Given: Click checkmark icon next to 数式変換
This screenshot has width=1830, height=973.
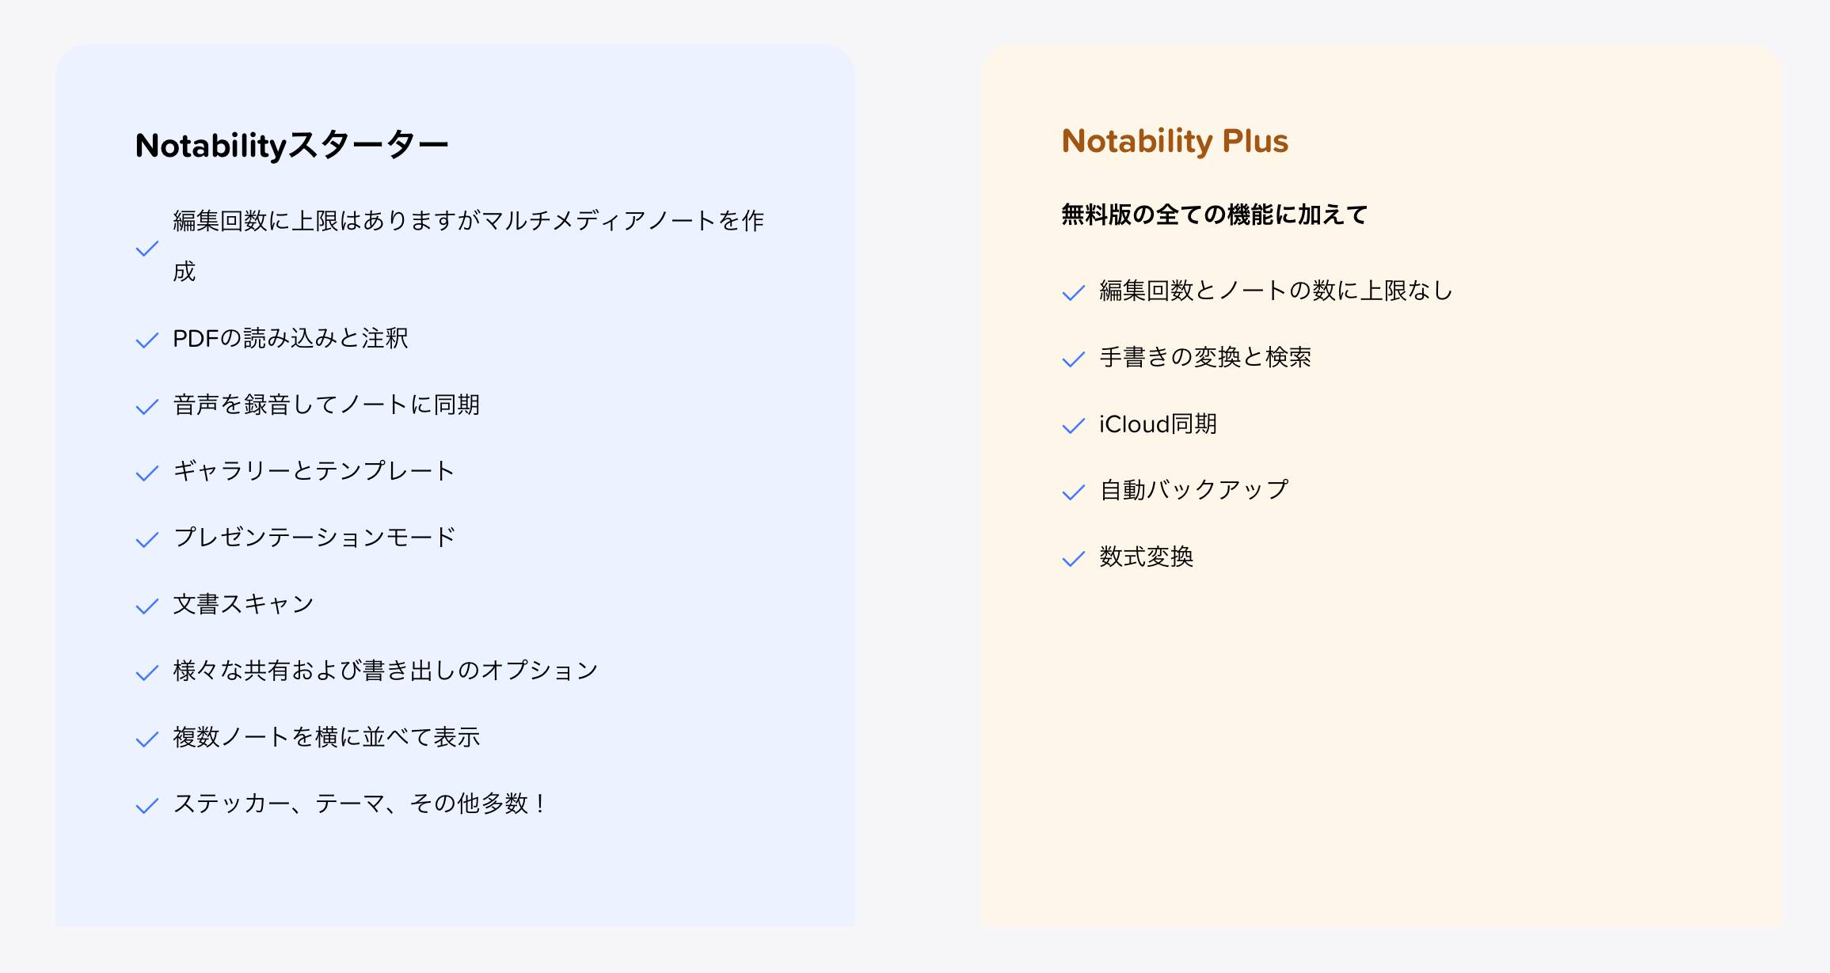Looking at the screenshot, I should point(1073,559).
